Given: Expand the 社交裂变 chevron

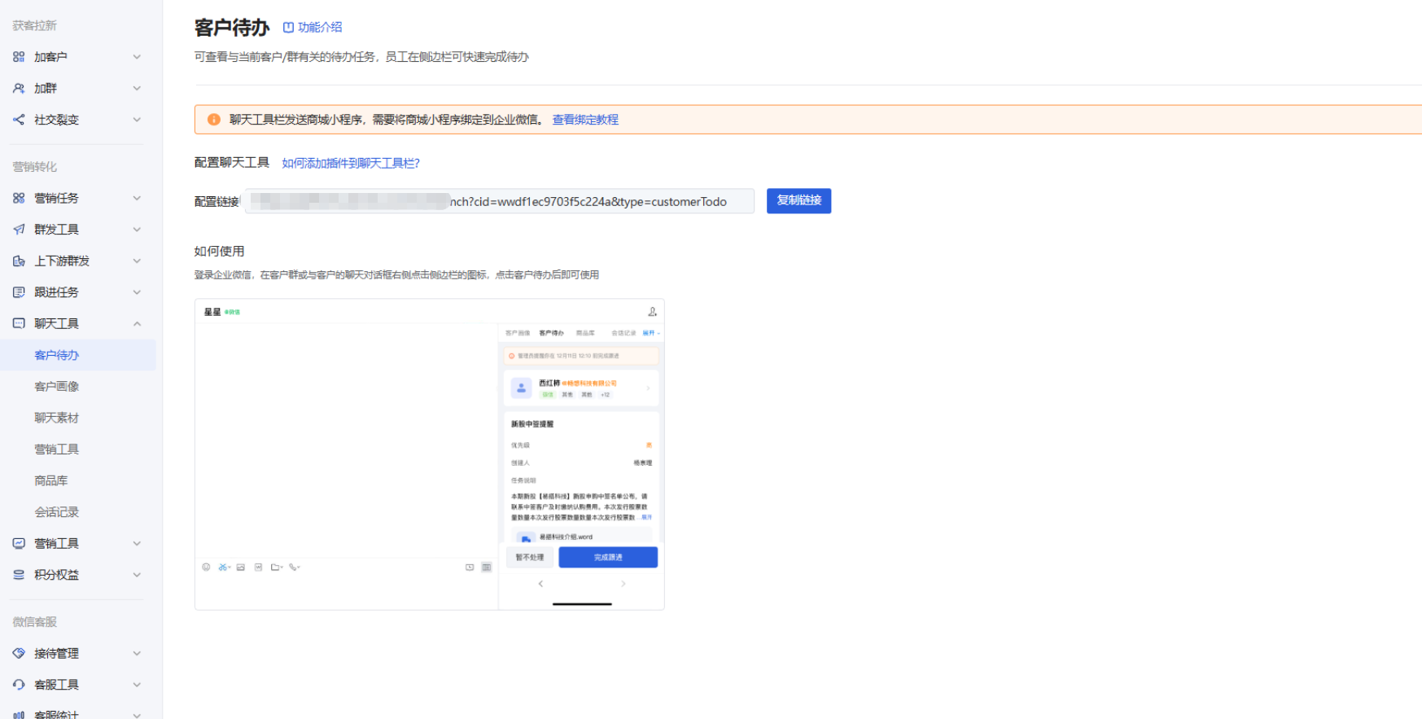Looking at the screenshot, I should [137, 120].
